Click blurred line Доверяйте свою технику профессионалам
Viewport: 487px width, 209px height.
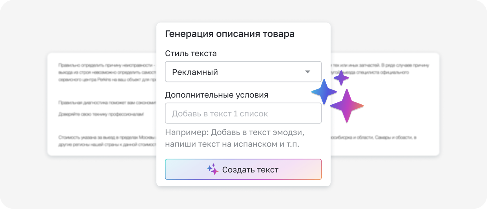click(x=101, y=114)
